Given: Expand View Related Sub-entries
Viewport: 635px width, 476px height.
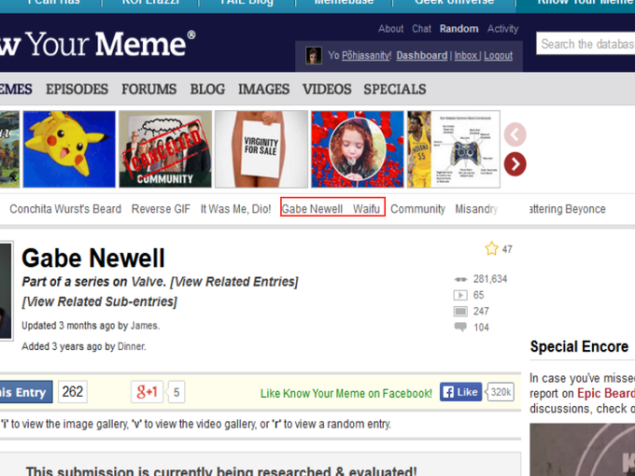Looking at the screenshot, I should point(99,301).
